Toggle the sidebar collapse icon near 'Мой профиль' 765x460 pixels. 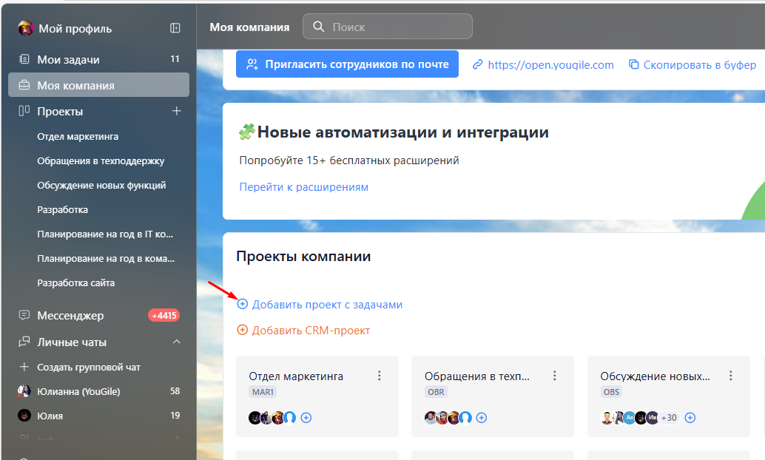pyautogui.click(x=175, y=27)
